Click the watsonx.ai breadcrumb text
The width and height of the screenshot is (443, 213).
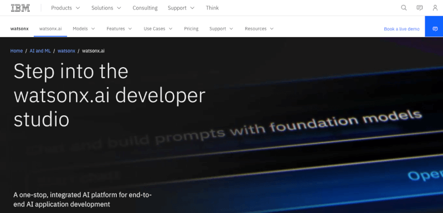pyautogui.click(x=93, y=51)
